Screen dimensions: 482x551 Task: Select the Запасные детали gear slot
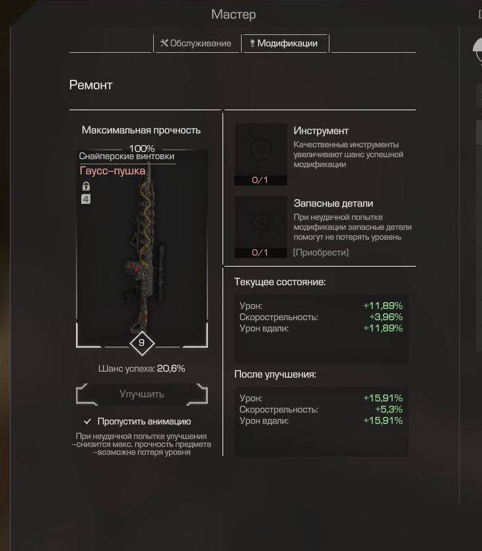pyautogui.click(x=261, y=222)
